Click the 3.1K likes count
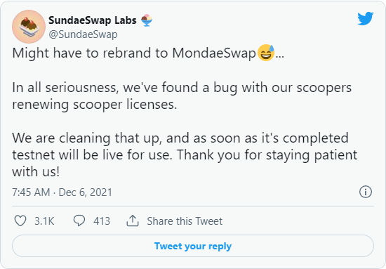The width and height of the screenshot is (386, 269). (x=44, y=221)
